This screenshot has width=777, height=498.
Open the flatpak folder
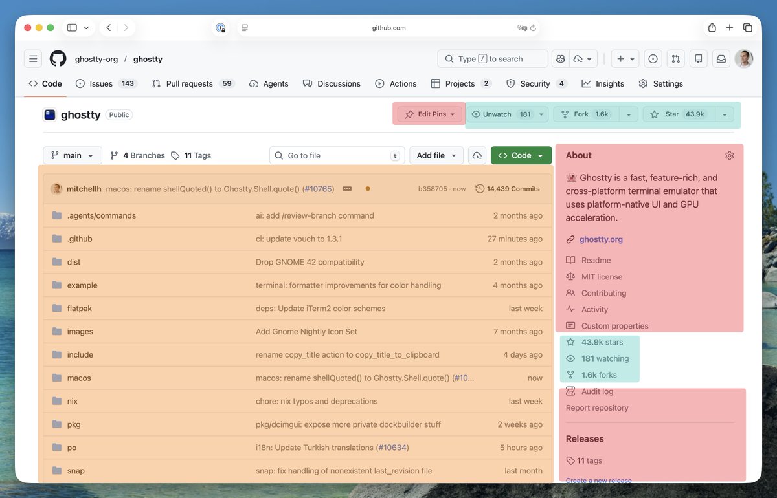point(80,309)
